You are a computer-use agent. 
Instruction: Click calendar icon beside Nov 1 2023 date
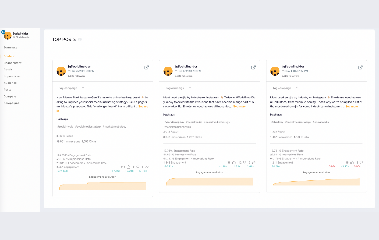[x=283, y=71]
